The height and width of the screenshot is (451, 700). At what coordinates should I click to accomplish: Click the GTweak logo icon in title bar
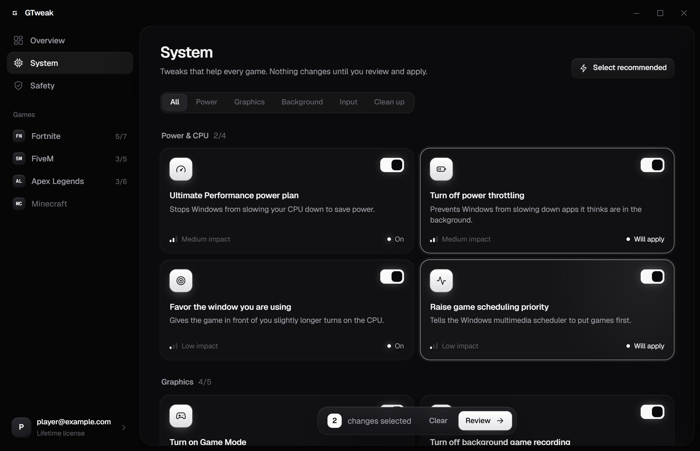click(x=15, y=13)
